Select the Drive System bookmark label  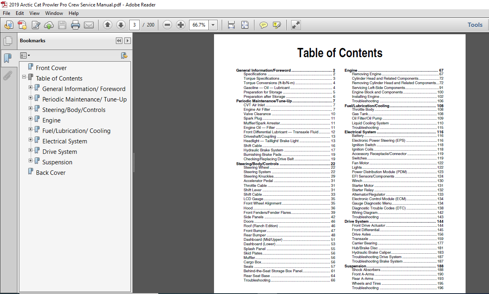[59, 152]
